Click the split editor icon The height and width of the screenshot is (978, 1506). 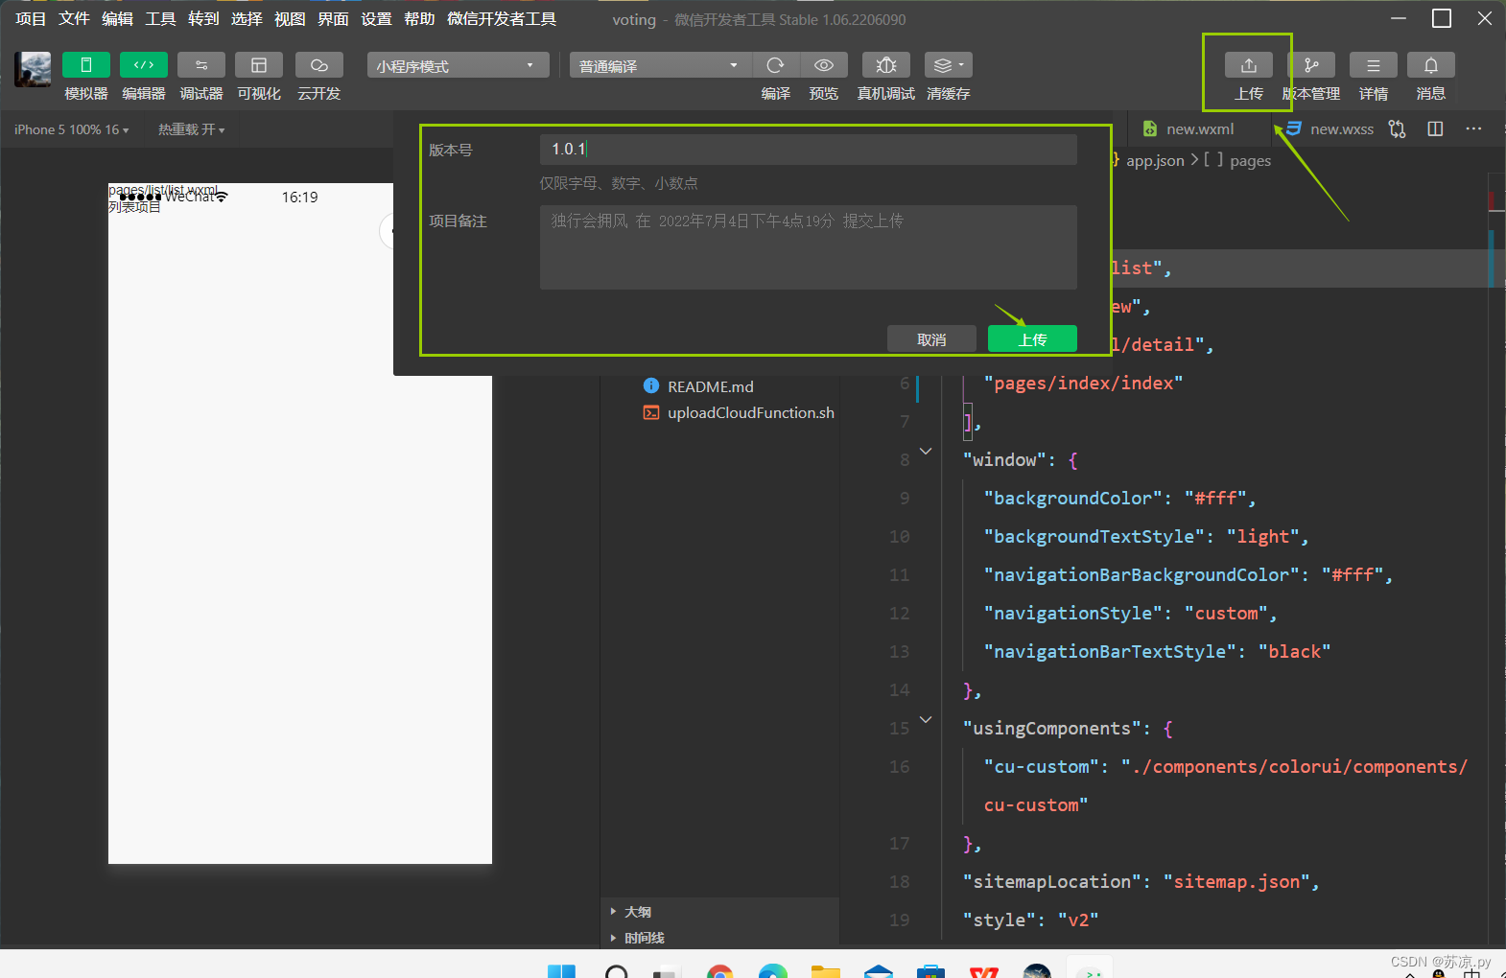point(1435,129)
